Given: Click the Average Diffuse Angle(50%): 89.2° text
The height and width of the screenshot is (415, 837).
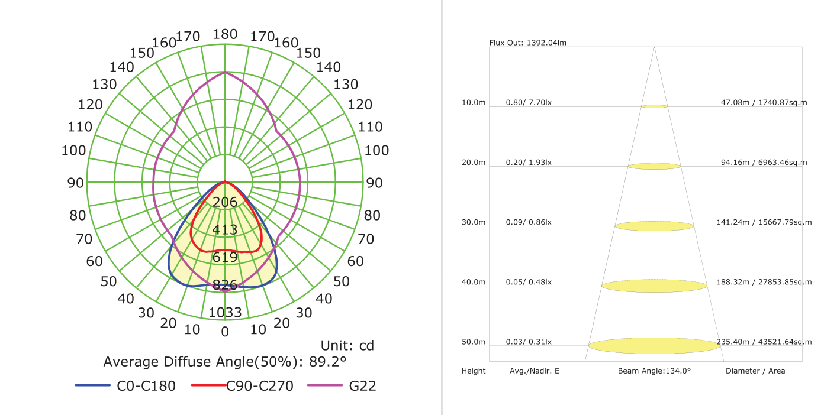Looking at the screenshot, I should point(224,362).
